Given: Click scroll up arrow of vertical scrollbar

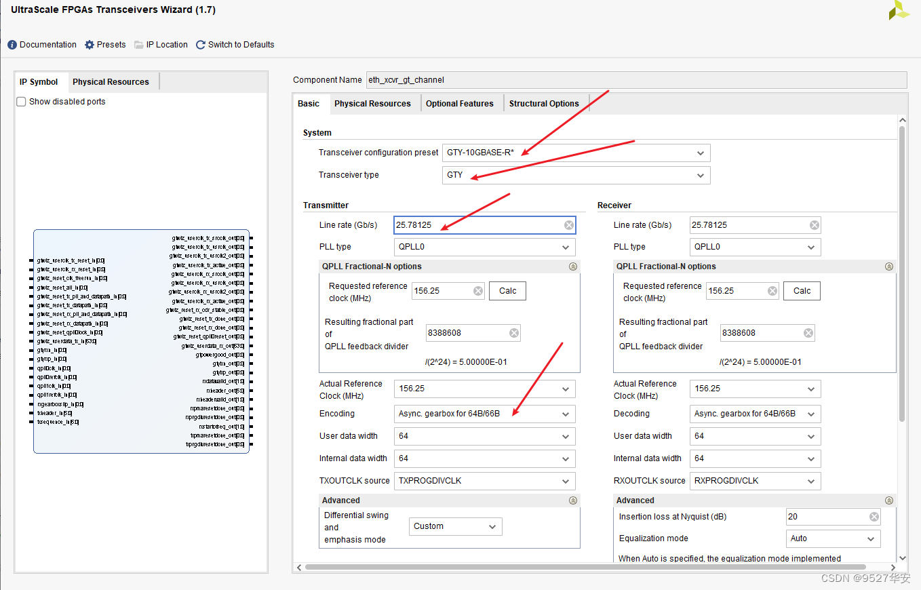Looking at the screenshot, I should pyautogui.click(x=902, y=120).
